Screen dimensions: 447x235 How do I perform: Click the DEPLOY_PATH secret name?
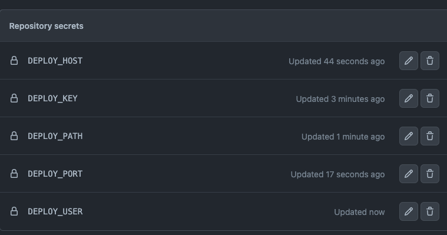click(55, 136)
